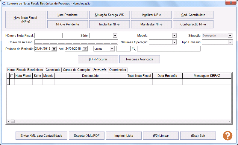
Task: Click Implantar NF-e button
Action: pyautogui.click(x=110, y=24)
